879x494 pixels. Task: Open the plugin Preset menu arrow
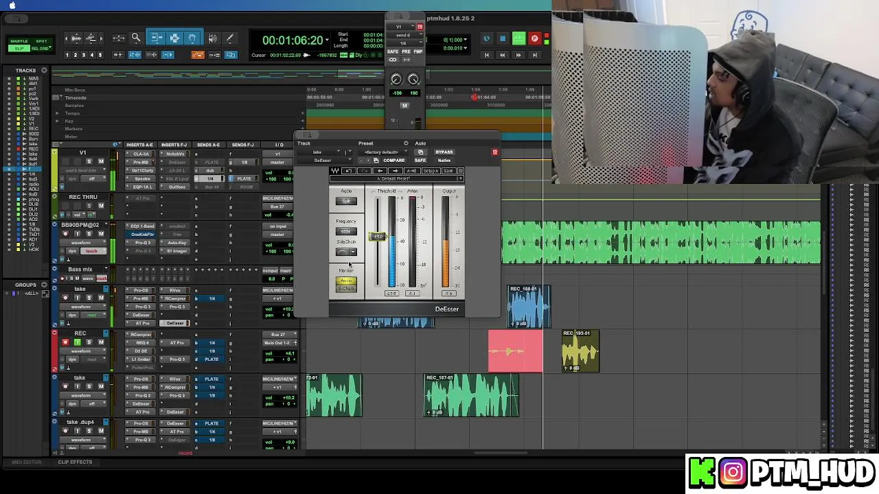click(406, 143)
